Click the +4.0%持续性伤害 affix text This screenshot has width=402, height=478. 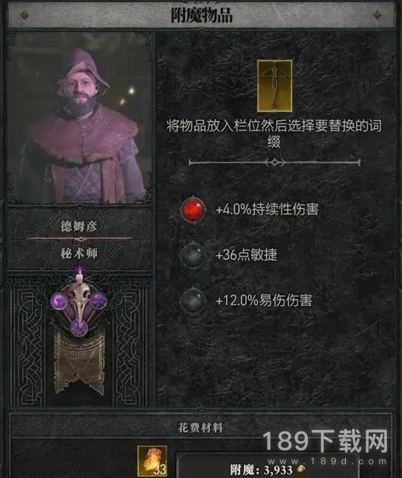267,210
